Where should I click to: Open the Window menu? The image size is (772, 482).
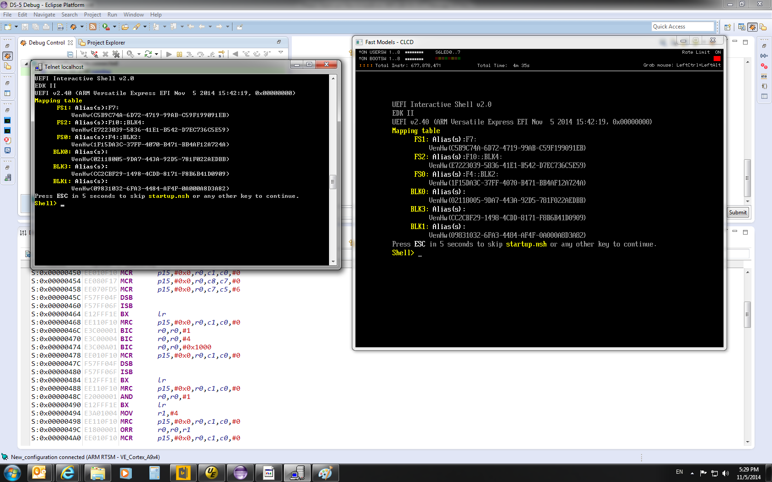tap(134, 15)
